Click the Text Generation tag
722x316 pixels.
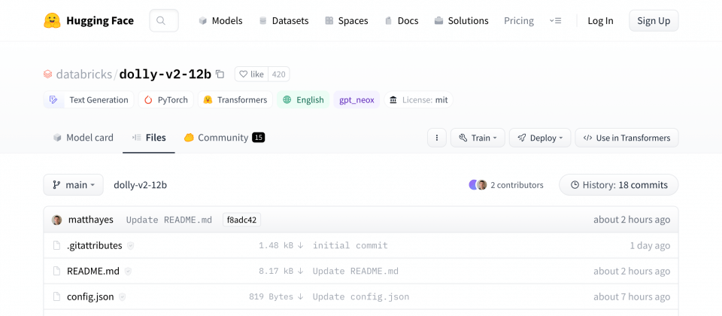pos(89,100)
